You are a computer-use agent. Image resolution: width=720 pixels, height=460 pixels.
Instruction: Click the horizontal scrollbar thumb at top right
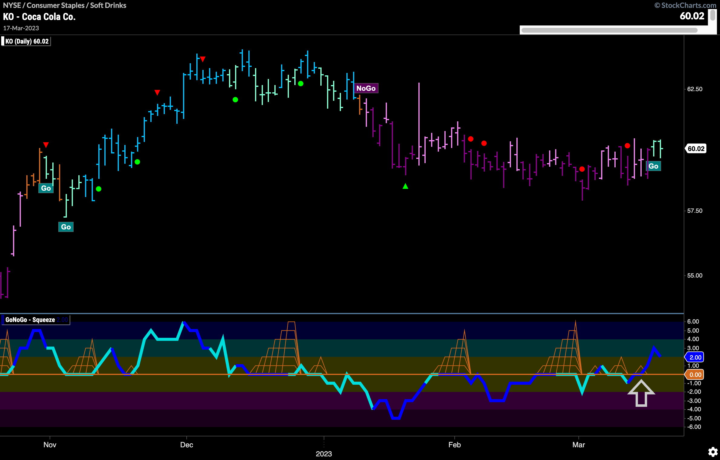(609, 30)
